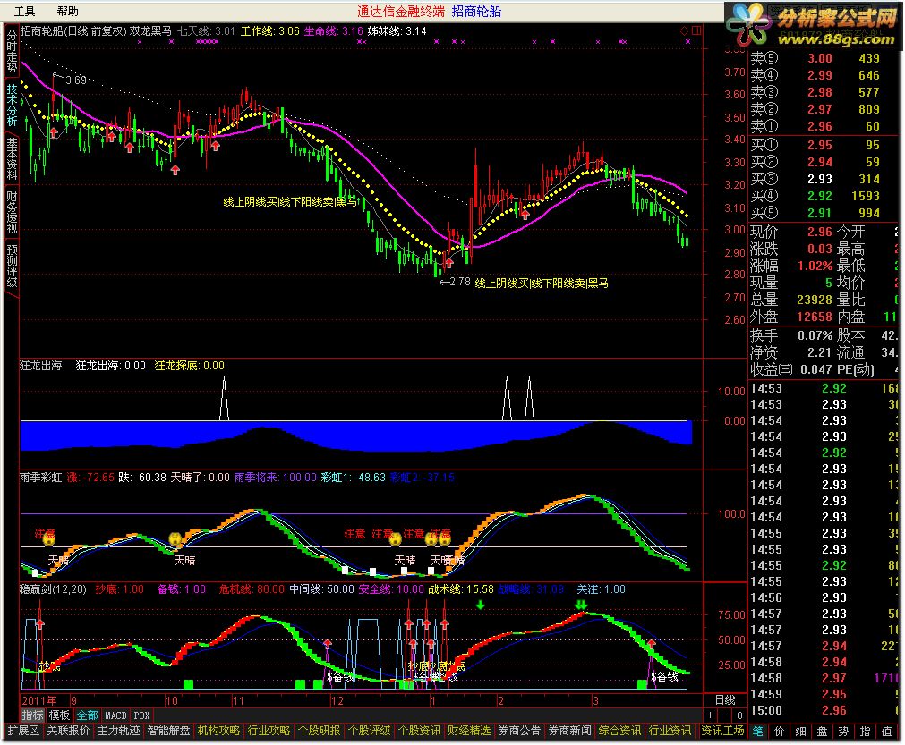Open 行业攻略 tab

(269, 732)
